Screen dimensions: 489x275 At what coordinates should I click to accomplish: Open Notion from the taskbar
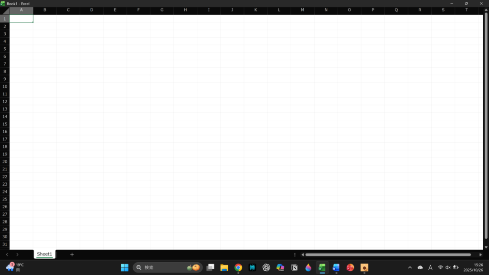(295, 268)
